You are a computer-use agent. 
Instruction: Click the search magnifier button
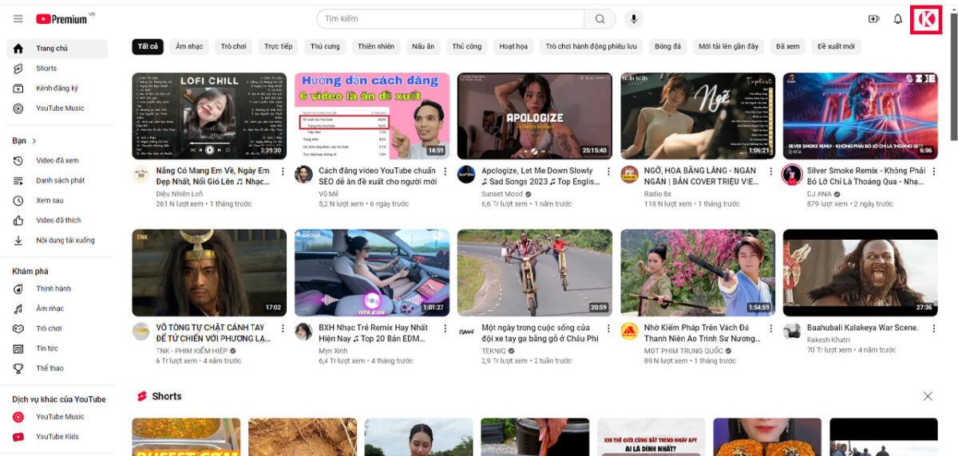coord(600,19)
